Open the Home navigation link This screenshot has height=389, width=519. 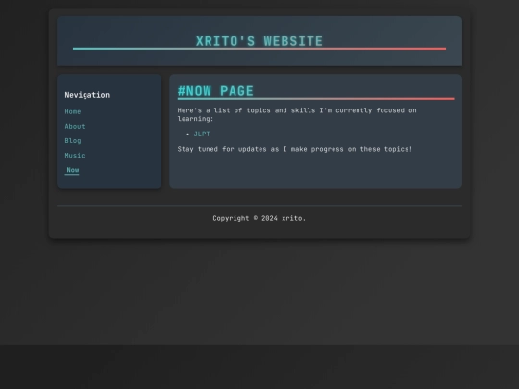(x=73, y=111)
